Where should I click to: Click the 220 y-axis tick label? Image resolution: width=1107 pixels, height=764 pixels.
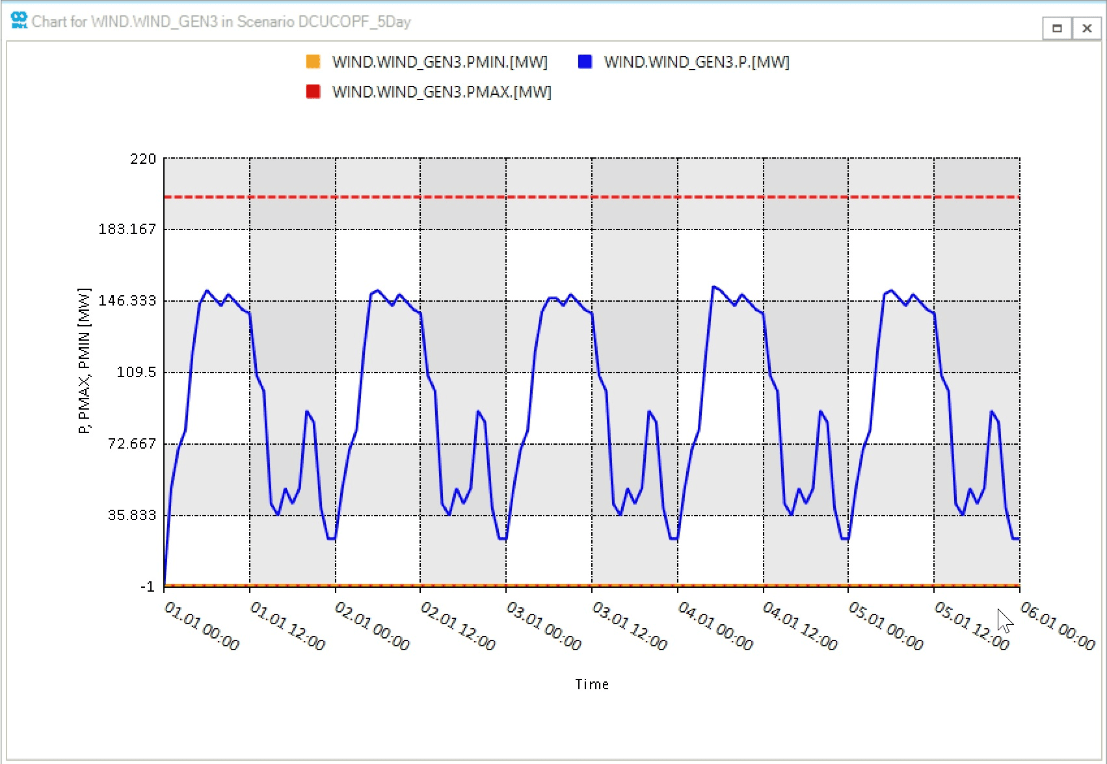143,159
